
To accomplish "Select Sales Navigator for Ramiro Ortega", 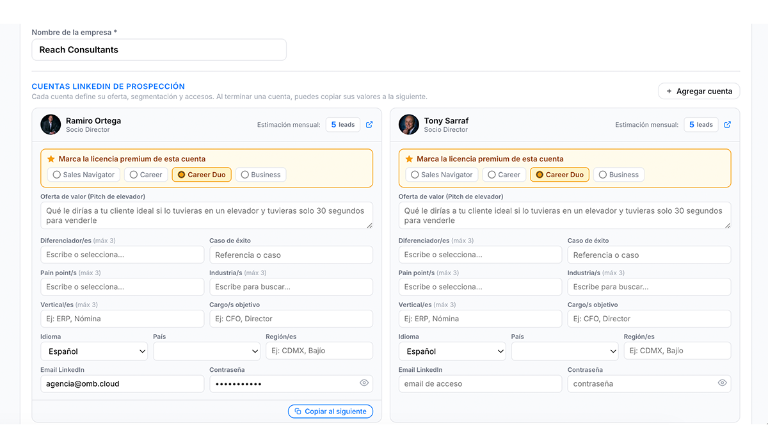I will coord(84,175).
